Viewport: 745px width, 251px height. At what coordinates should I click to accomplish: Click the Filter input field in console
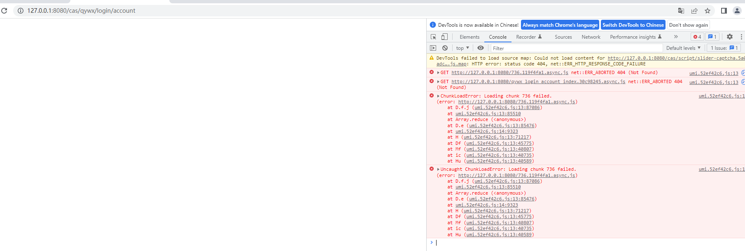point(577,48)
